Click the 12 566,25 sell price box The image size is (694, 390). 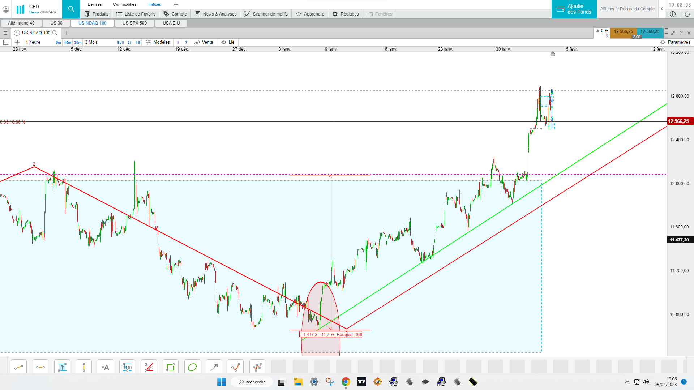[x=623, y=32]
